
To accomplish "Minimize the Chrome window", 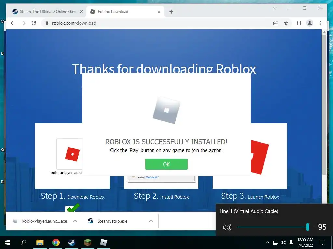I will (x=290, y=8).
